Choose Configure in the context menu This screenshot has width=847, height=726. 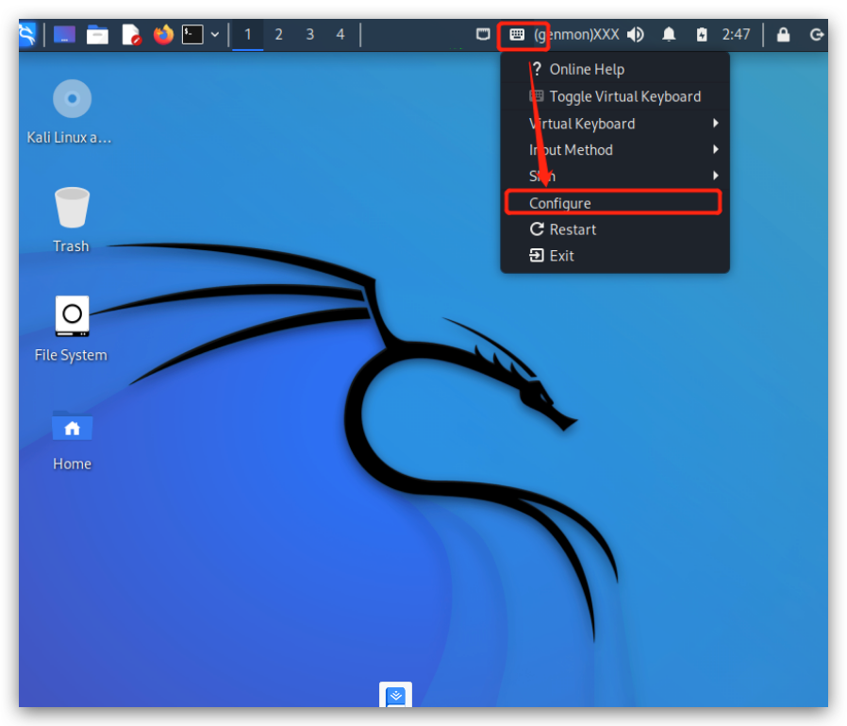(613, 203)
